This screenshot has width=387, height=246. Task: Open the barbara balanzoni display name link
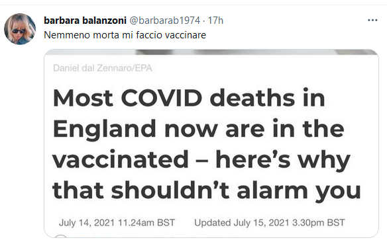85,20
